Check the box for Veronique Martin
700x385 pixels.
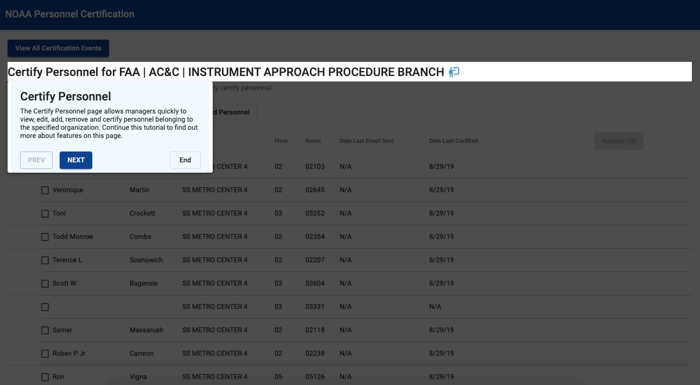45,191
